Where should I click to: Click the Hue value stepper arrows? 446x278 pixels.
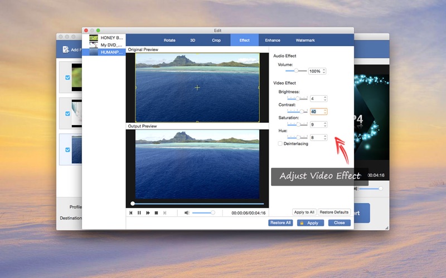click(x=324, y=137)
